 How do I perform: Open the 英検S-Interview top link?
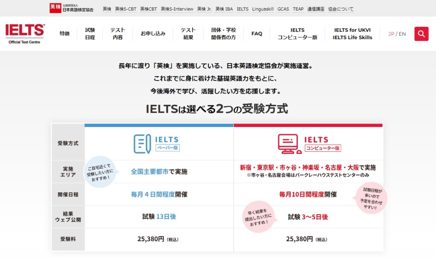point(177,9)
